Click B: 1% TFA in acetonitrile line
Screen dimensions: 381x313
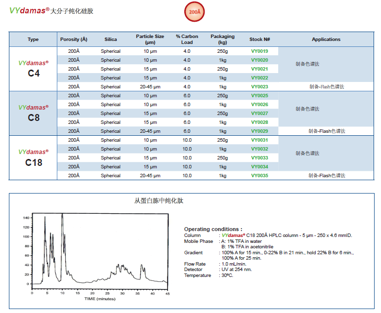[248, 247]
